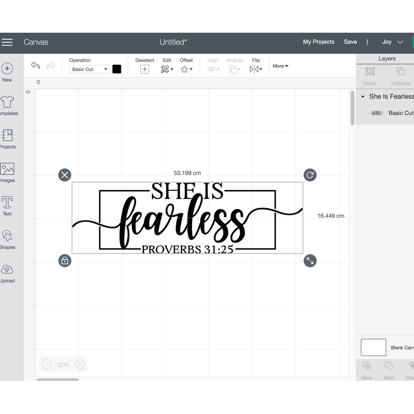The height and width of the screenshot is (414, 414).
Task: Open the black color swatch
Action: (x=117, y=69)
